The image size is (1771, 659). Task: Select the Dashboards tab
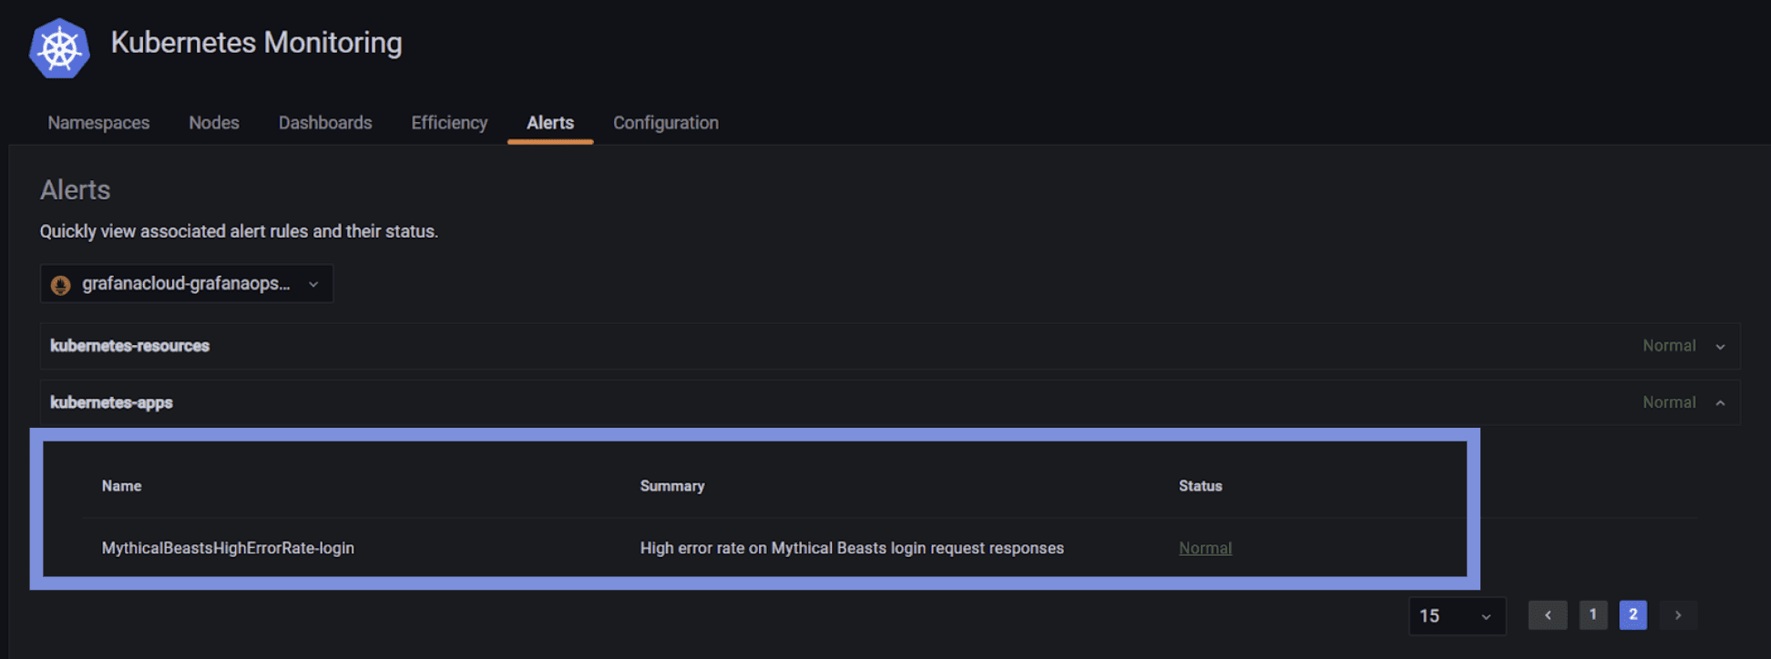click(x=324, y=122)
